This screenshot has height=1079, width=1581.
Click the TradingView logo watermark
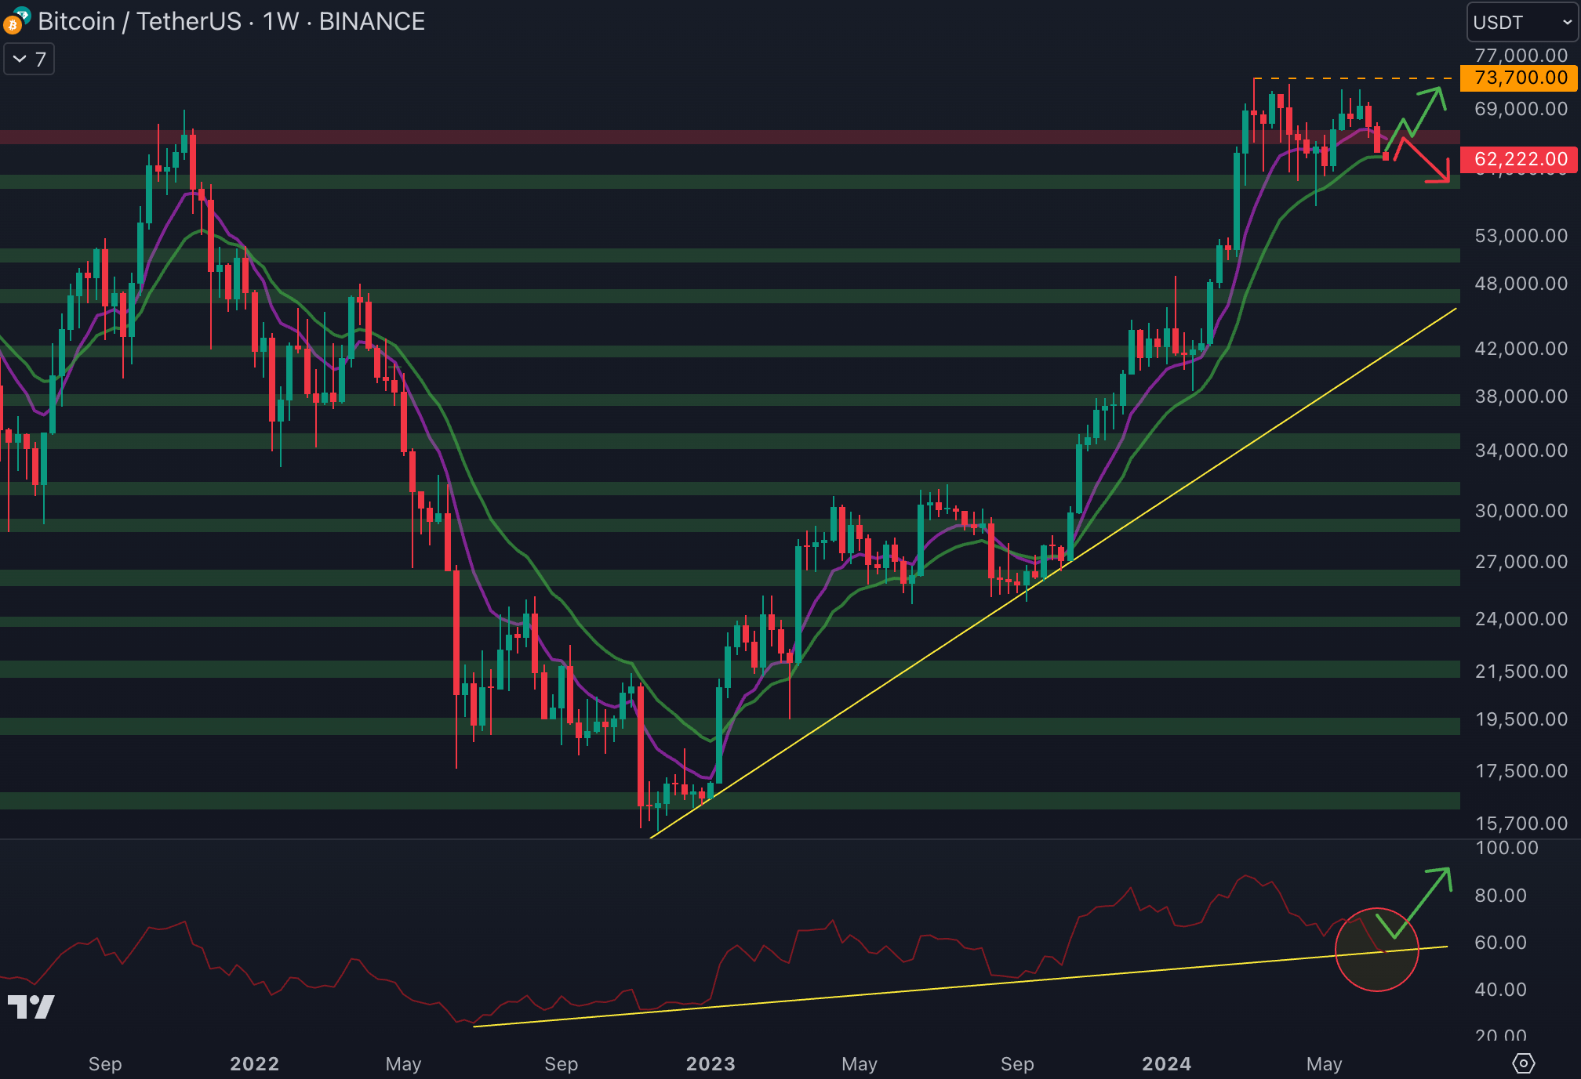[x=31, y=1007]
